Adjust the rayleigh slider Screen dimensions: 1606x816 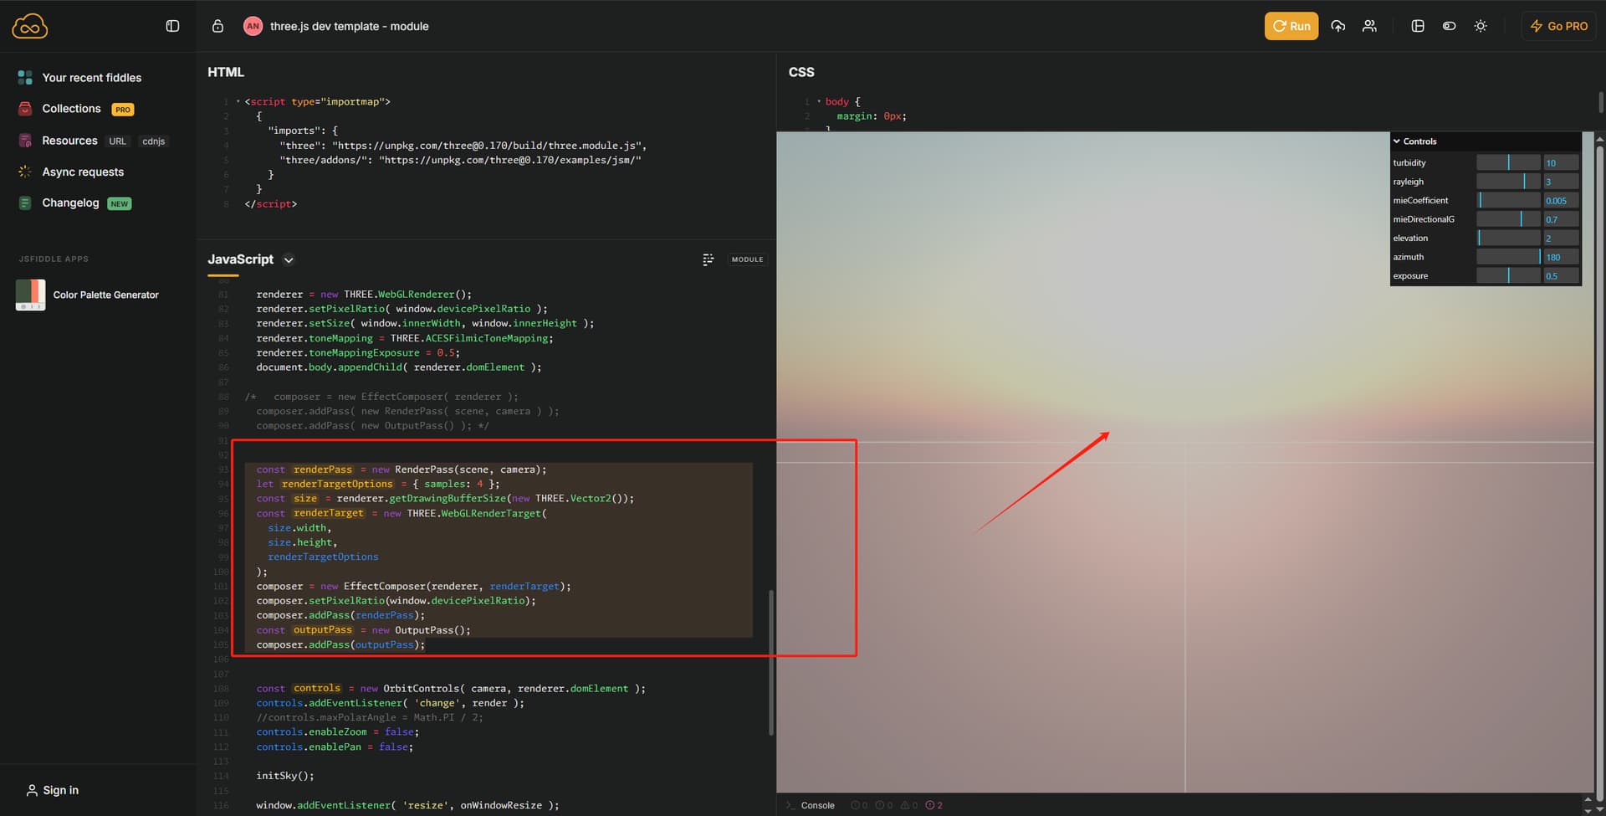tap(1508, 182)
